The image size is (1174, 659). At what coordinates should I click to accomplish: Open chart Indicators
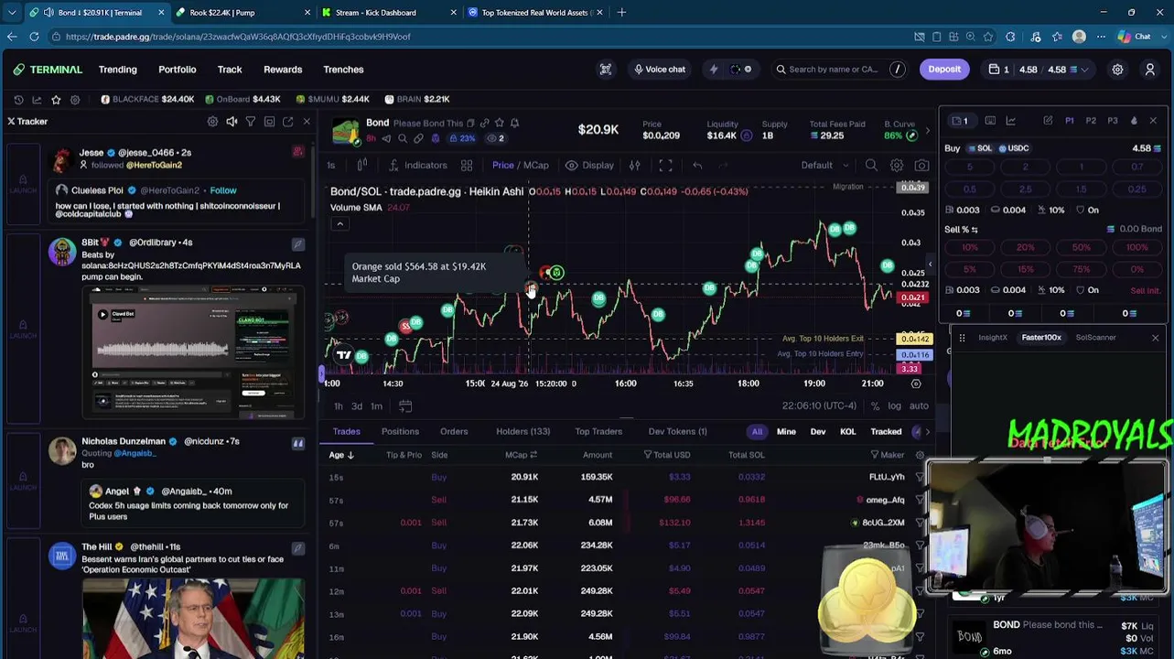click(418, 166)
